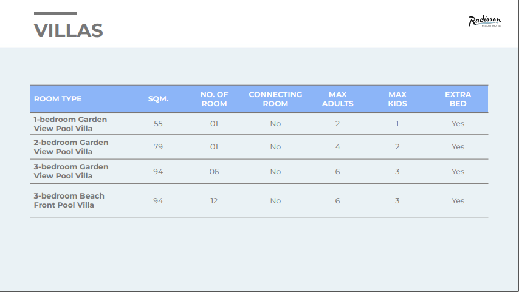This screenshot has width=519, height=292.
Task: Click the CONNECTING ROOM column header
Action: pyautogui.click(x=275, y=99)
